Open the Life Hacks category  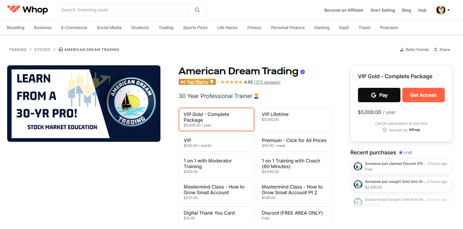pos(227,28)
